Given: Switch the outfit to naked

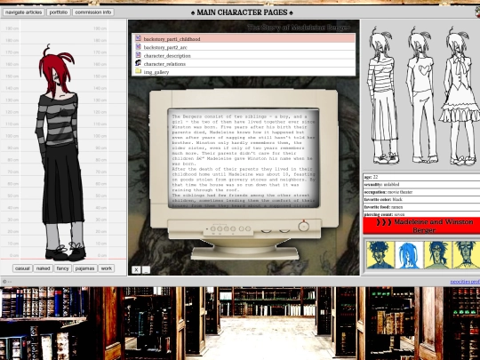Looking at the screenshot, I should [44, 268].
